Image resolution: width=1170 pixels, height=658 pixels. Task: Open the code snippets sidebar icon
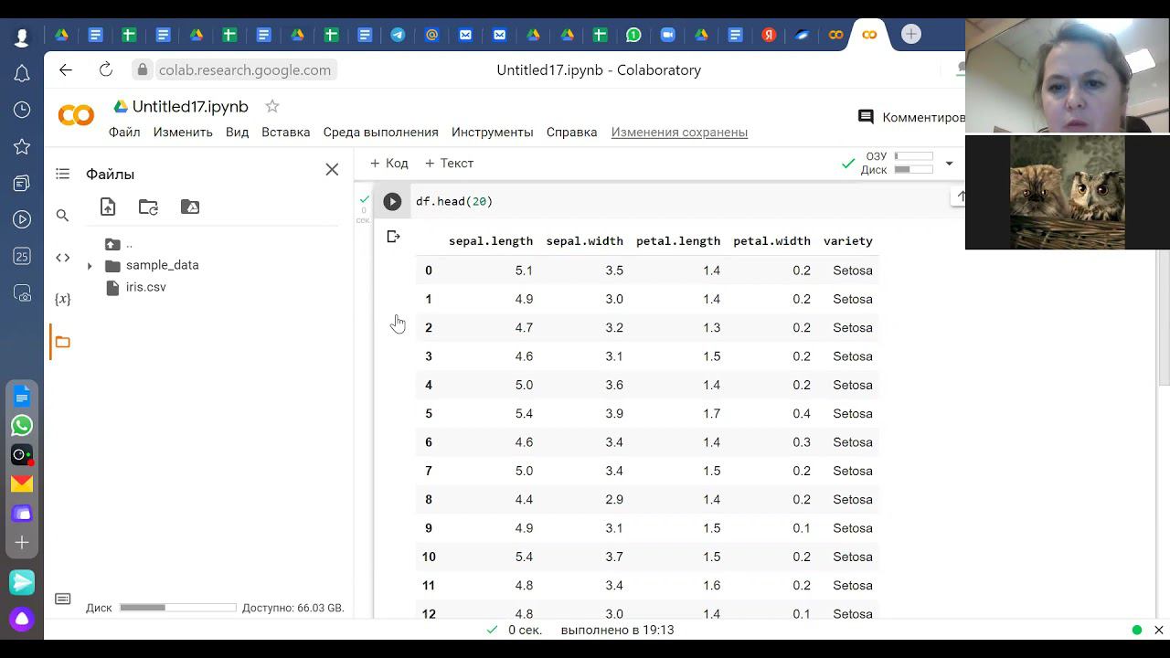click(x=62, y=258)
